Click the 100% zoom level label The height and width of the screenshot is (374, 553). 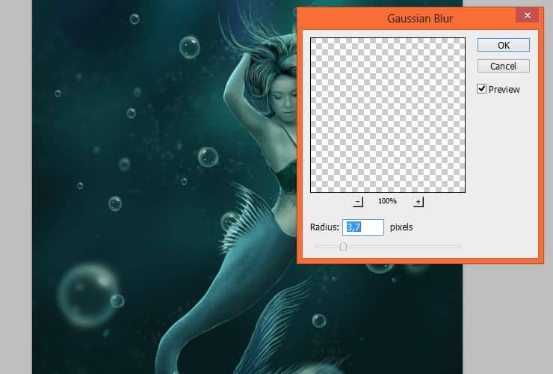click(387, 202)
